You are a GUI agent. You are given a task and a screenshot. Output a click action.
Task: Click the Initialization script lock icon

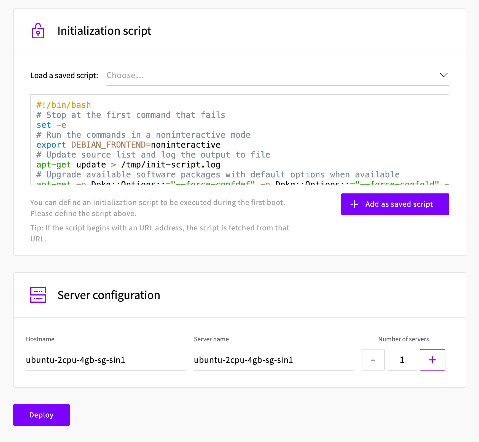pyautogui.click(x=38, y=31)
